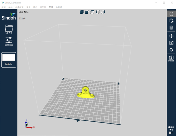Viewport: 176px width, 136px height.
Task: Open the 보기 menu
Action: [x=35, y=7]
